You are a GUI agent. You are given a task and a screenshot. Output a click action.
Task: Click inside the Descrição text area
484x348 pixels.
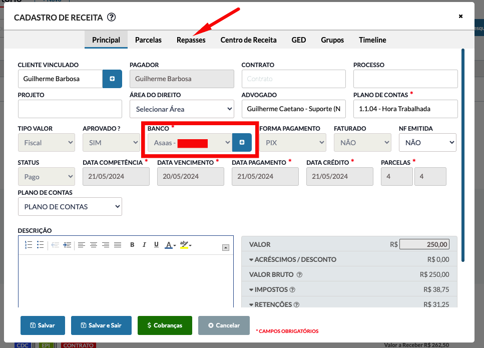tap(126, 281)
